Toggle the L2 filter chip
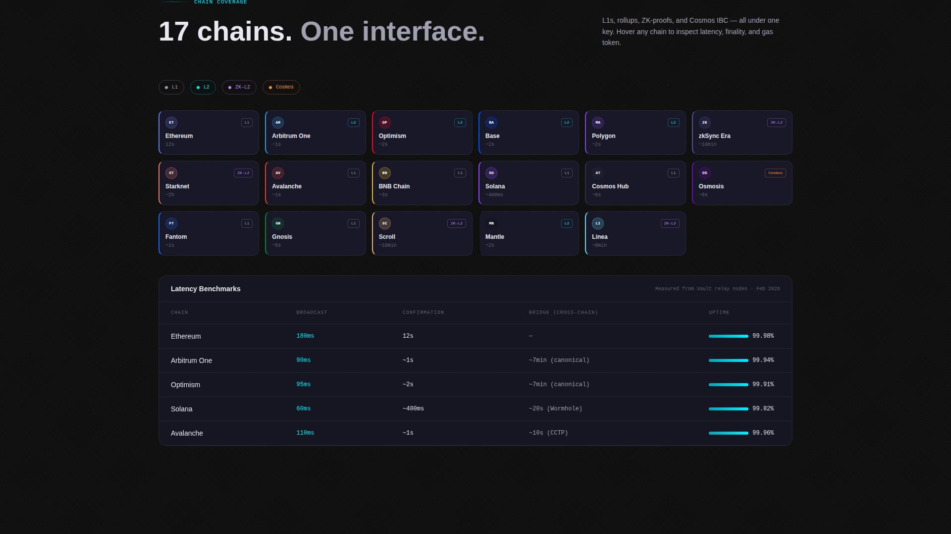Screen dimensions: 951x534 [203, 88]
